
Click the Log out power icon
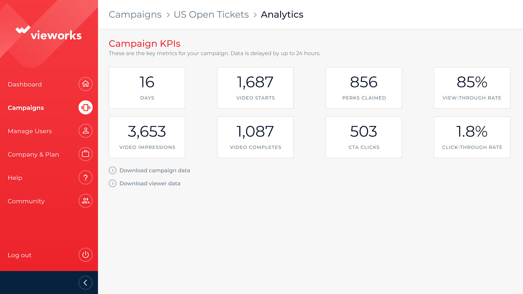click(x=85, y=255)
